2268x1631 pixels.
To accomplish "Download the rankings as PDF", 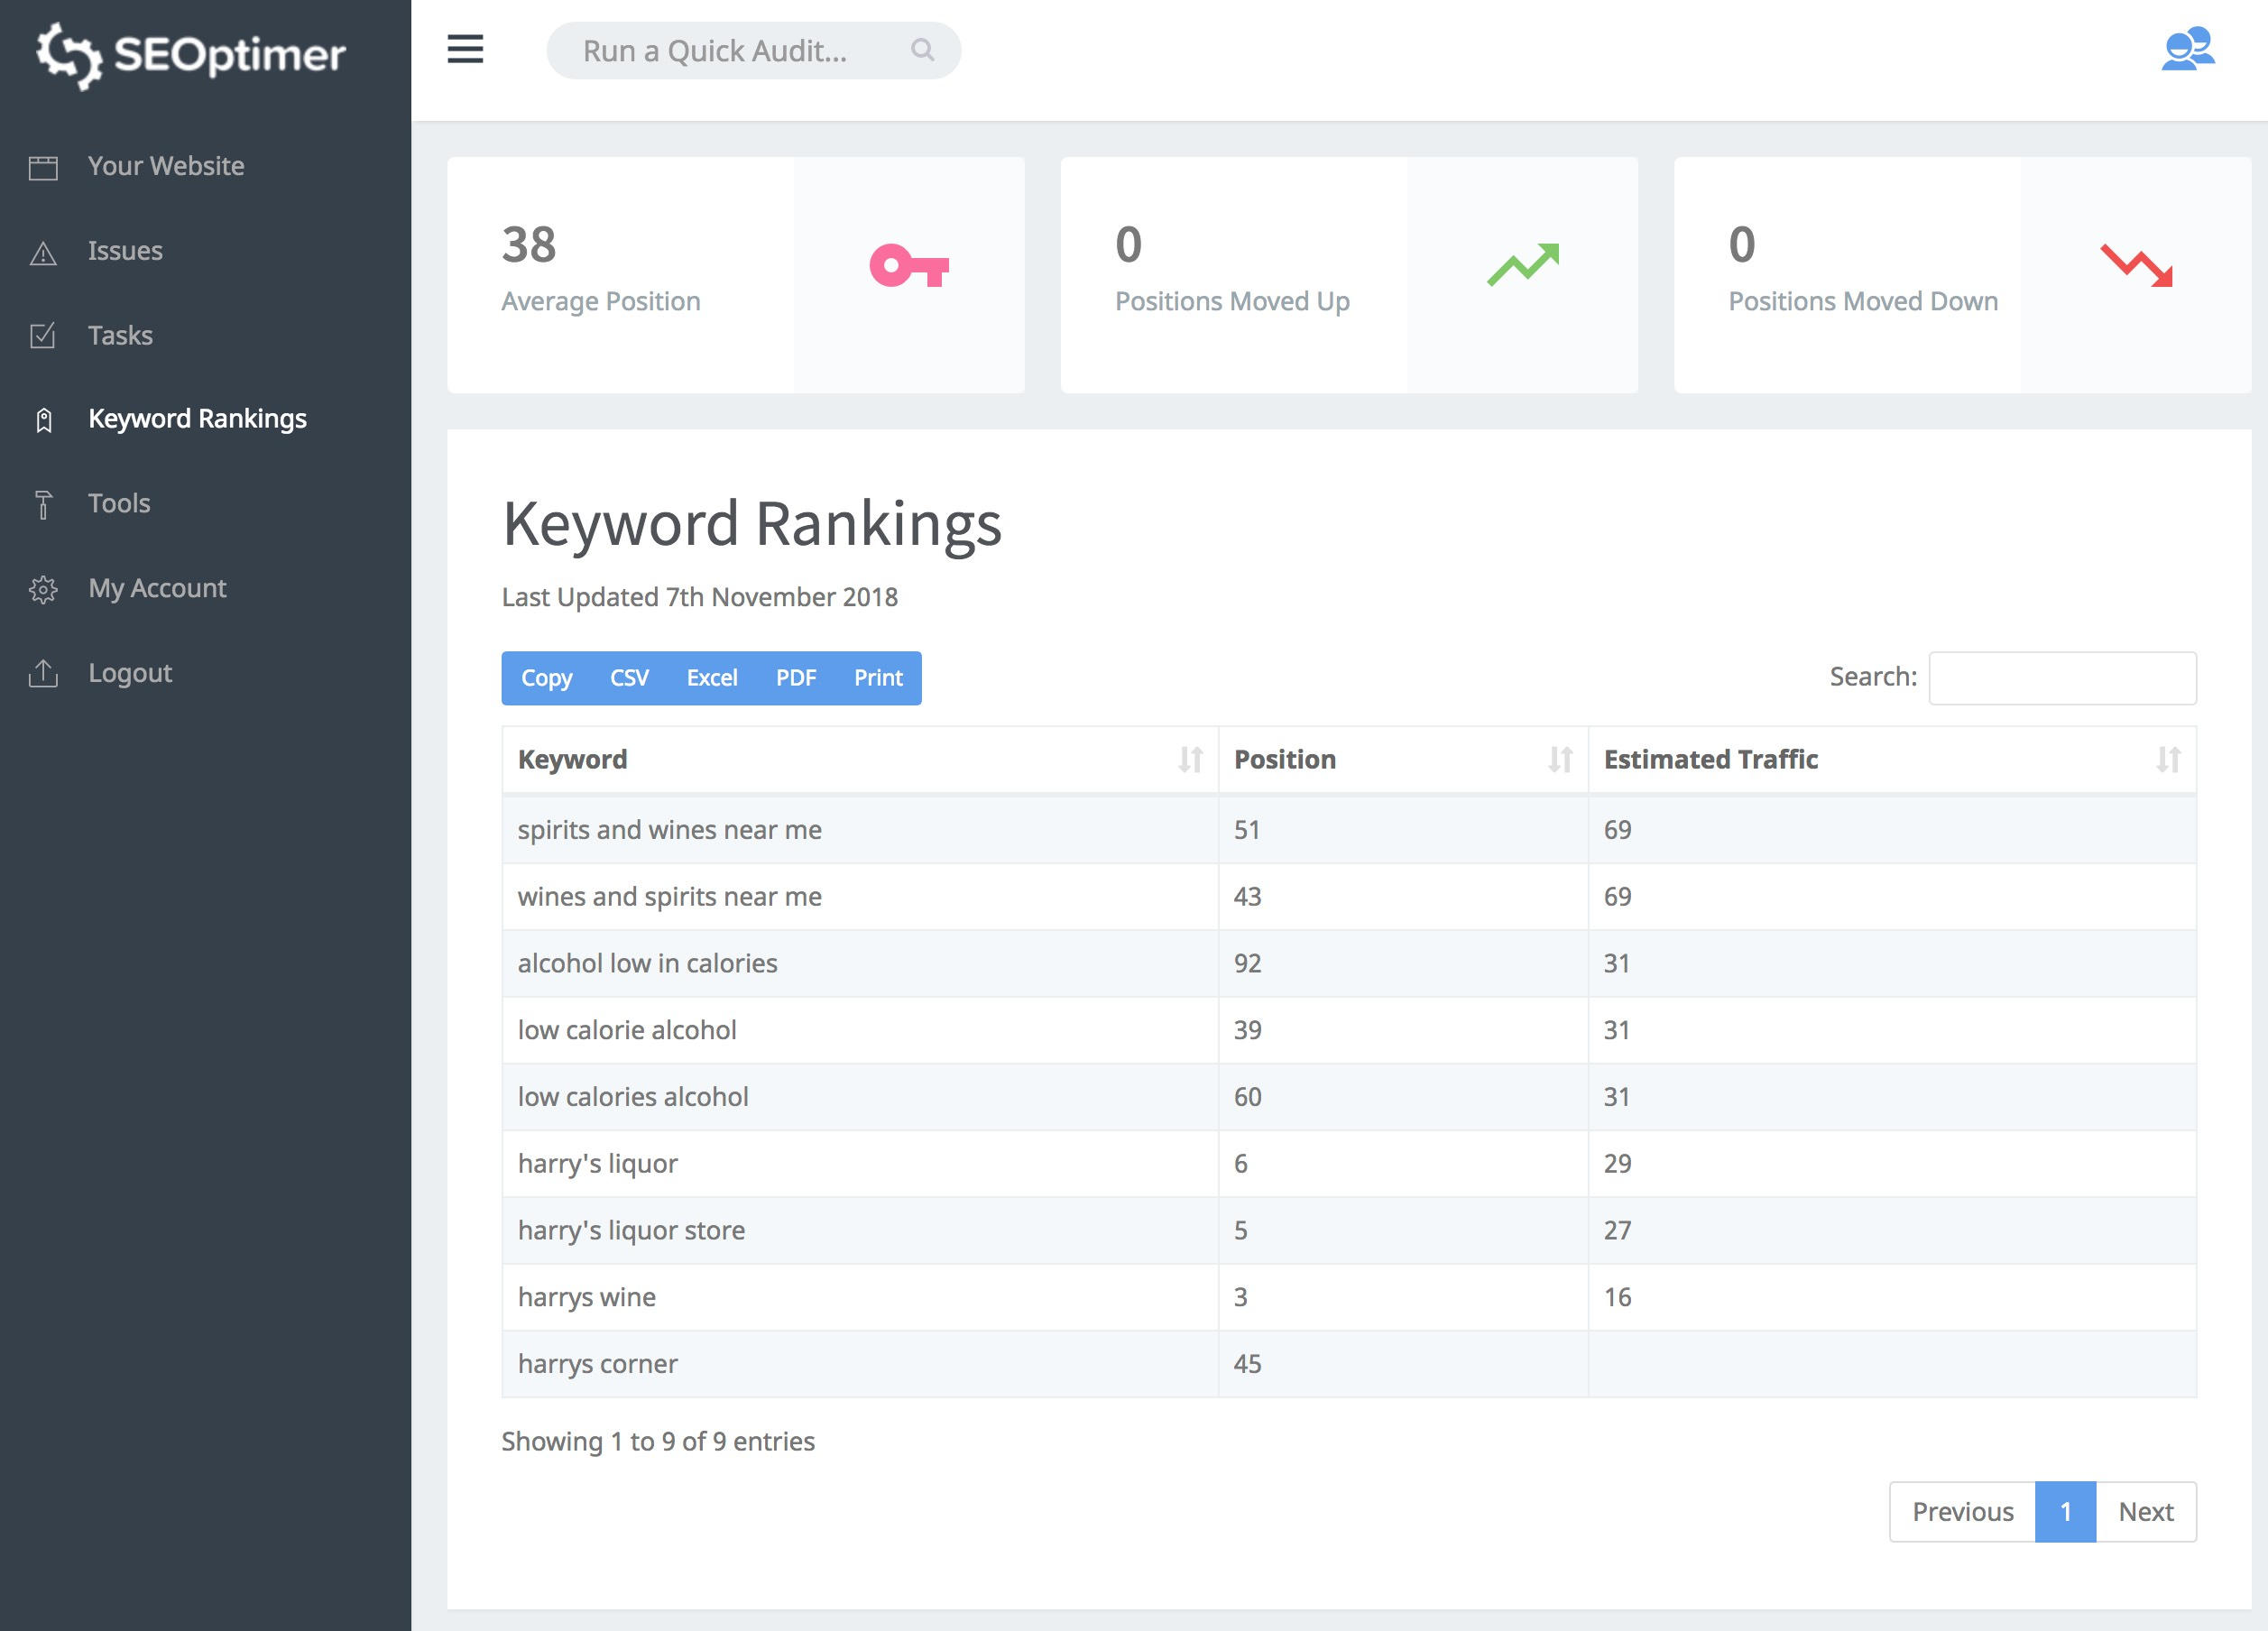I will coord(795,678).
